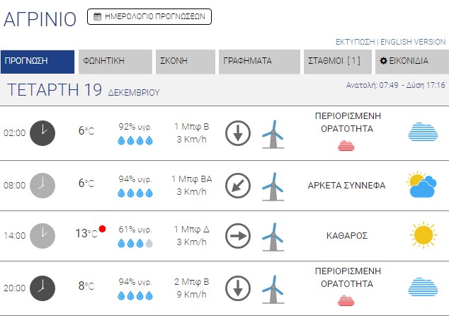Open the ΣΚΟΝΗ tab

[185, 61]
